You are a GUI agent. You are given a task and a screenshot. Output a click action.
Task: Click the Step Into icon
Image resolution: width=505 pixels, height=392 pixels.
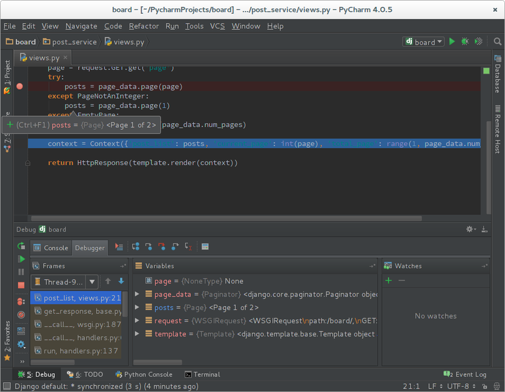pyautogui.click(x=149, y=247)
